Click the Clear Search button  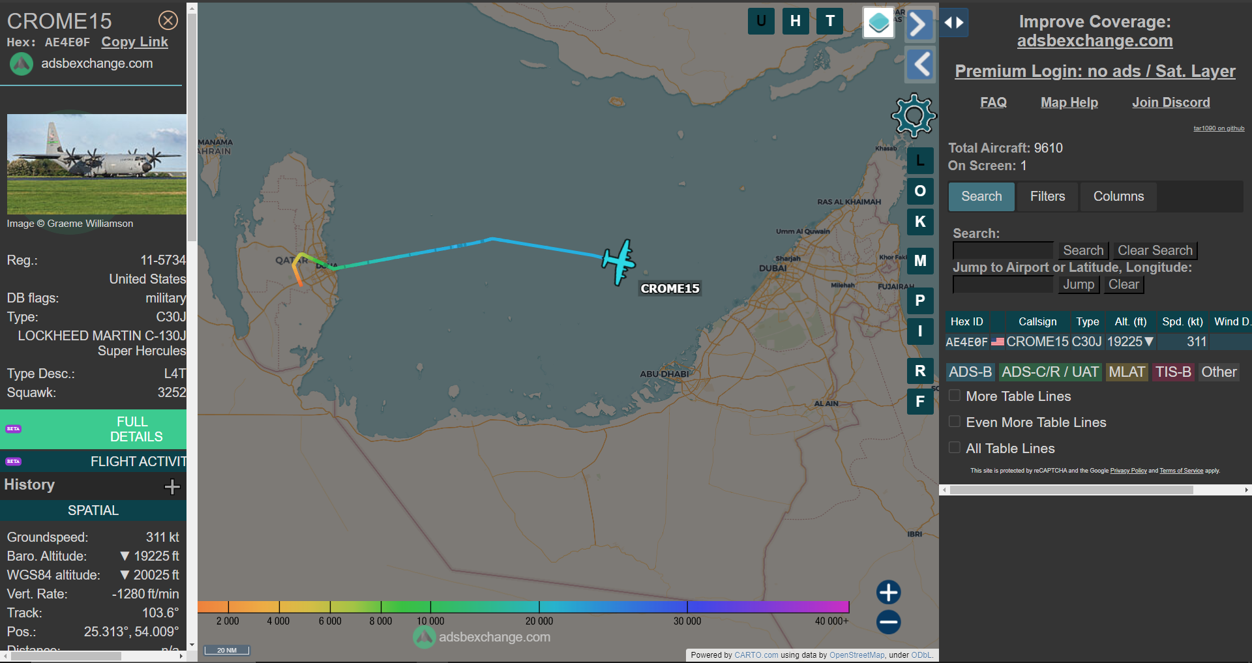point(1155,250)
